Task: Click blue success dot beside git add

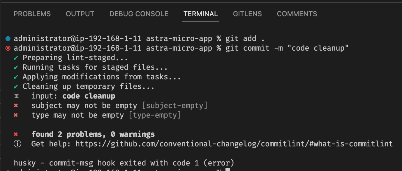Action: 8,38
